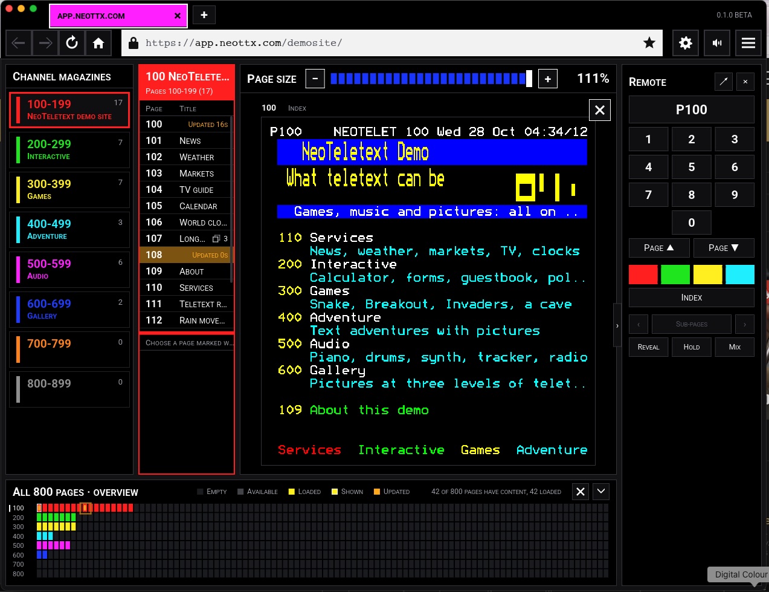The height and width of the screenshot is (592, 769).
Task: Close the teletext page viewer
Action: [x=600, y=110]
